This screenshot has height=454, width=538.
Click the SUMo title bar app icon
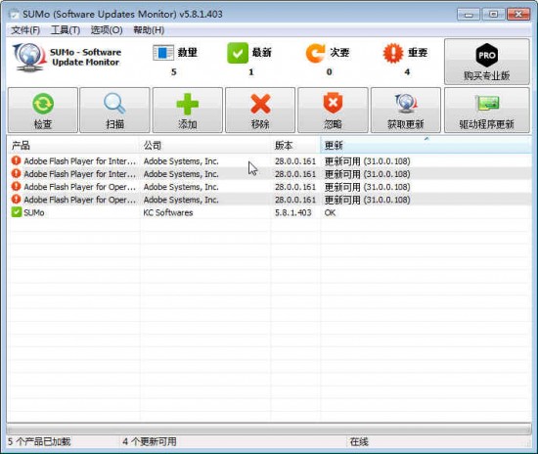(14, 15)
